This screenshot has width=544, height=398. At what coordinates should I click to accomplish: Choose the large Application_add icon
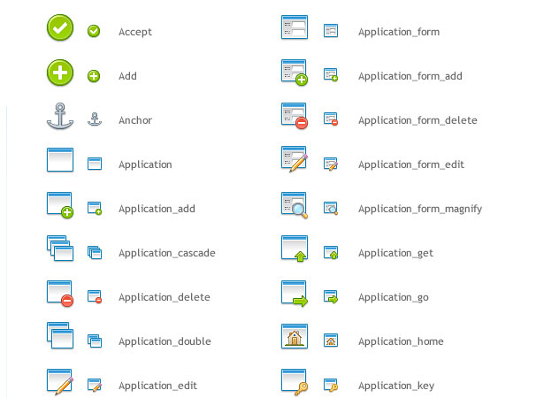pos(60,205)
